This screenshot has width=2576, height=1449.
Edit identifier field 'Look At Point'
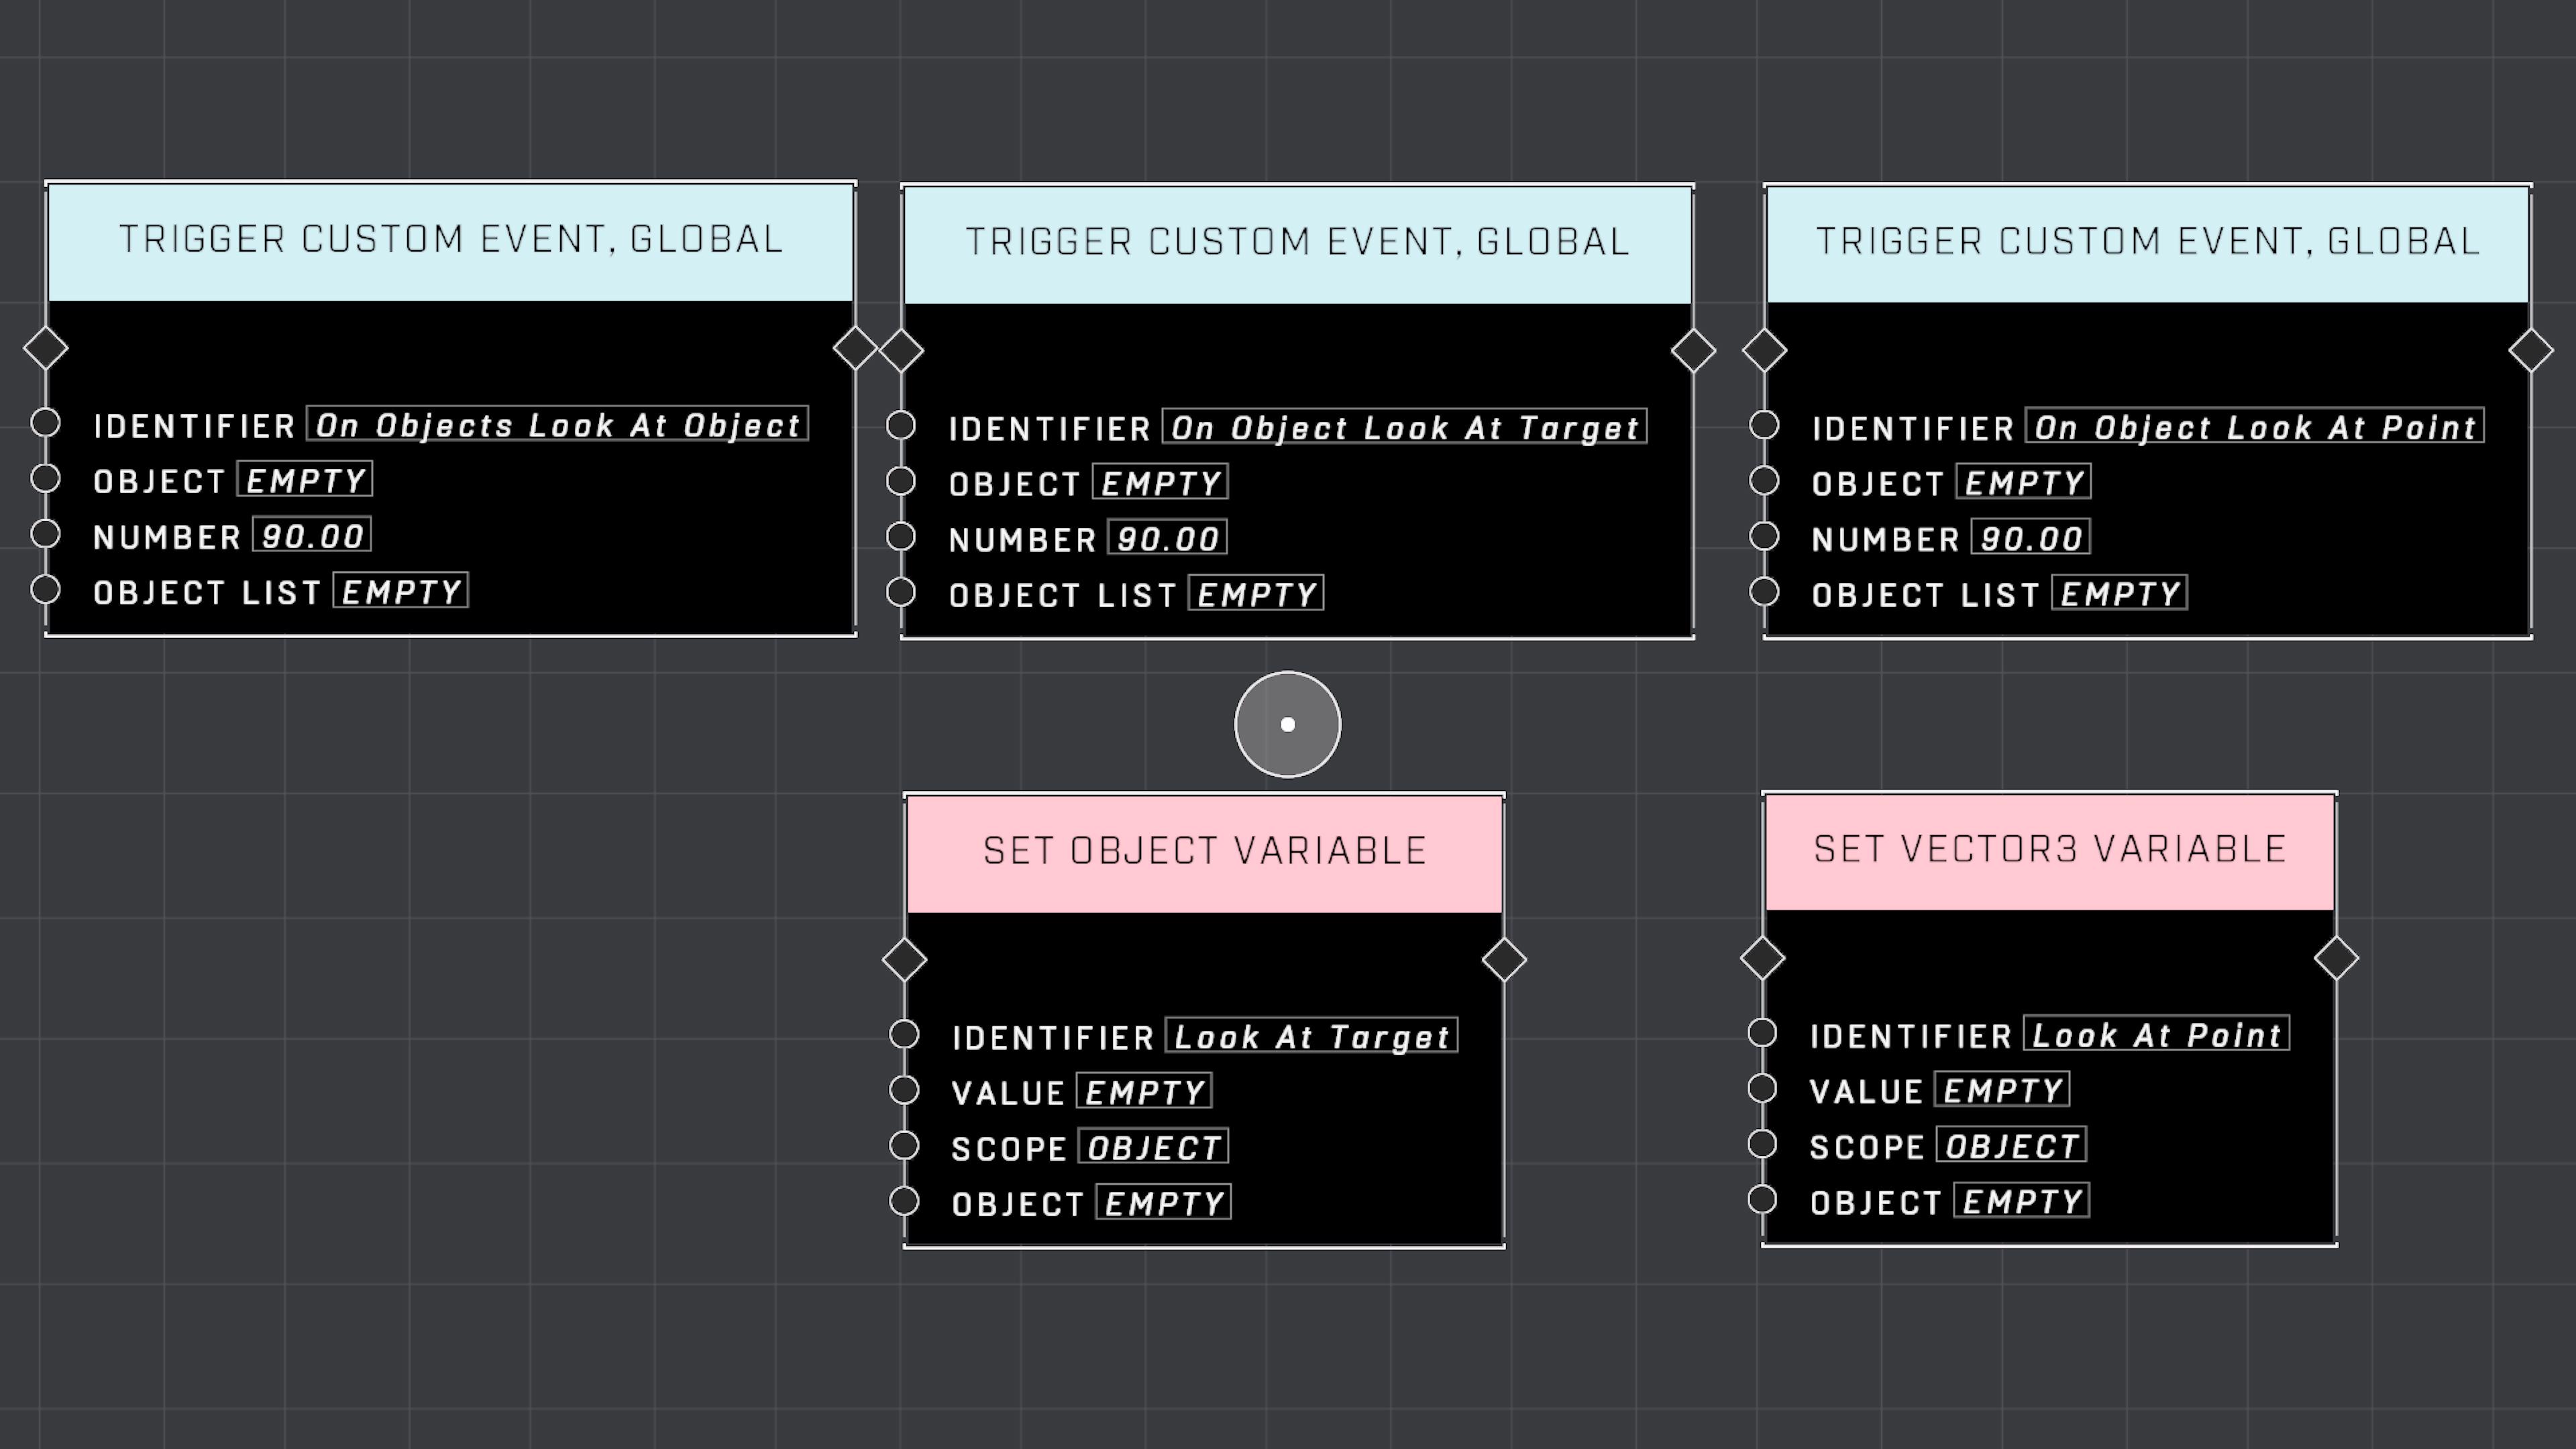click(x=2157, y=1033)
